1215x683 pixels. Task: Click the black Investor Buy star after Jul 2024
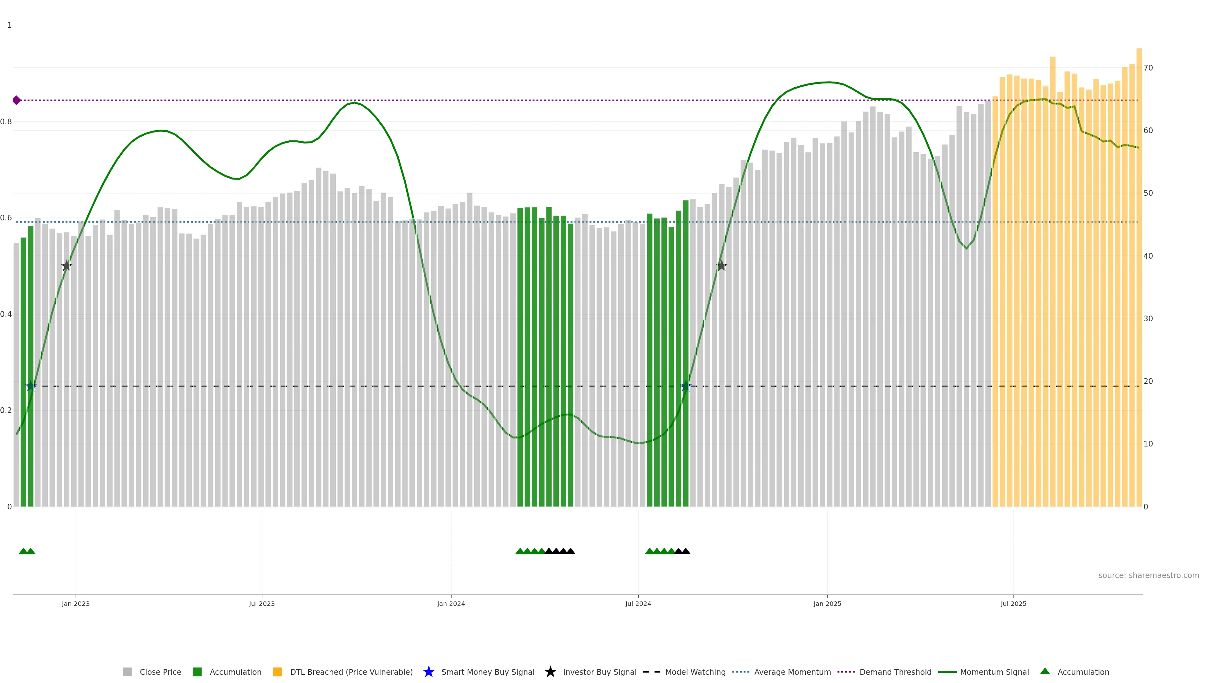point(721,266)
